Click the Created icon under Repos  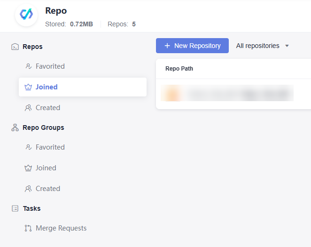(x=28, y=108)
